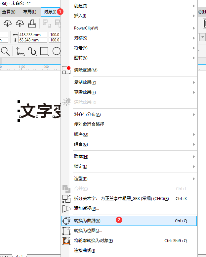Click the 文字 text object on canvas
The height and width of the screenshot is (257, 206).
pos(40,111)
